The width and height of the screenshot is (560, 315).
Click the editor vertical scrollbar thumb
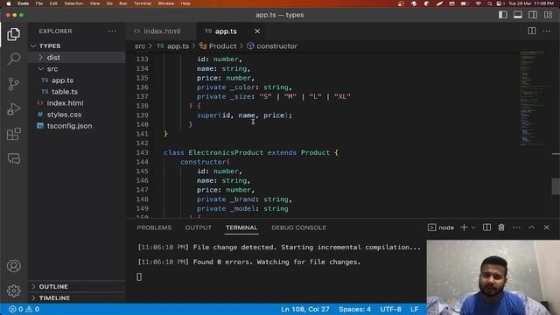556,186
